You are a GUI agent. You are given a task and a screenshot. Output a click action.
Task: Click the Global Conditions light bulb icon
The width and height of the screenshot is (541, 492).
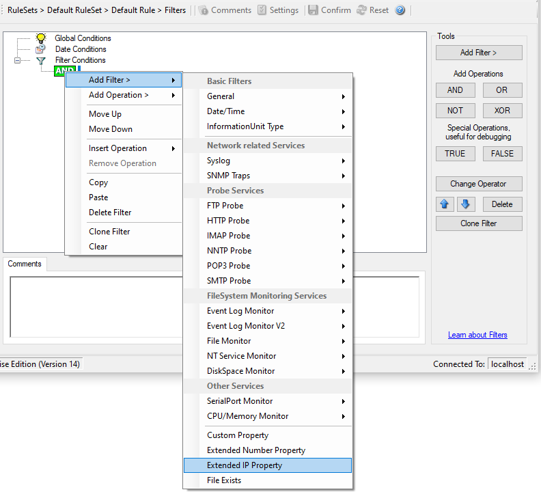[41, 38]
